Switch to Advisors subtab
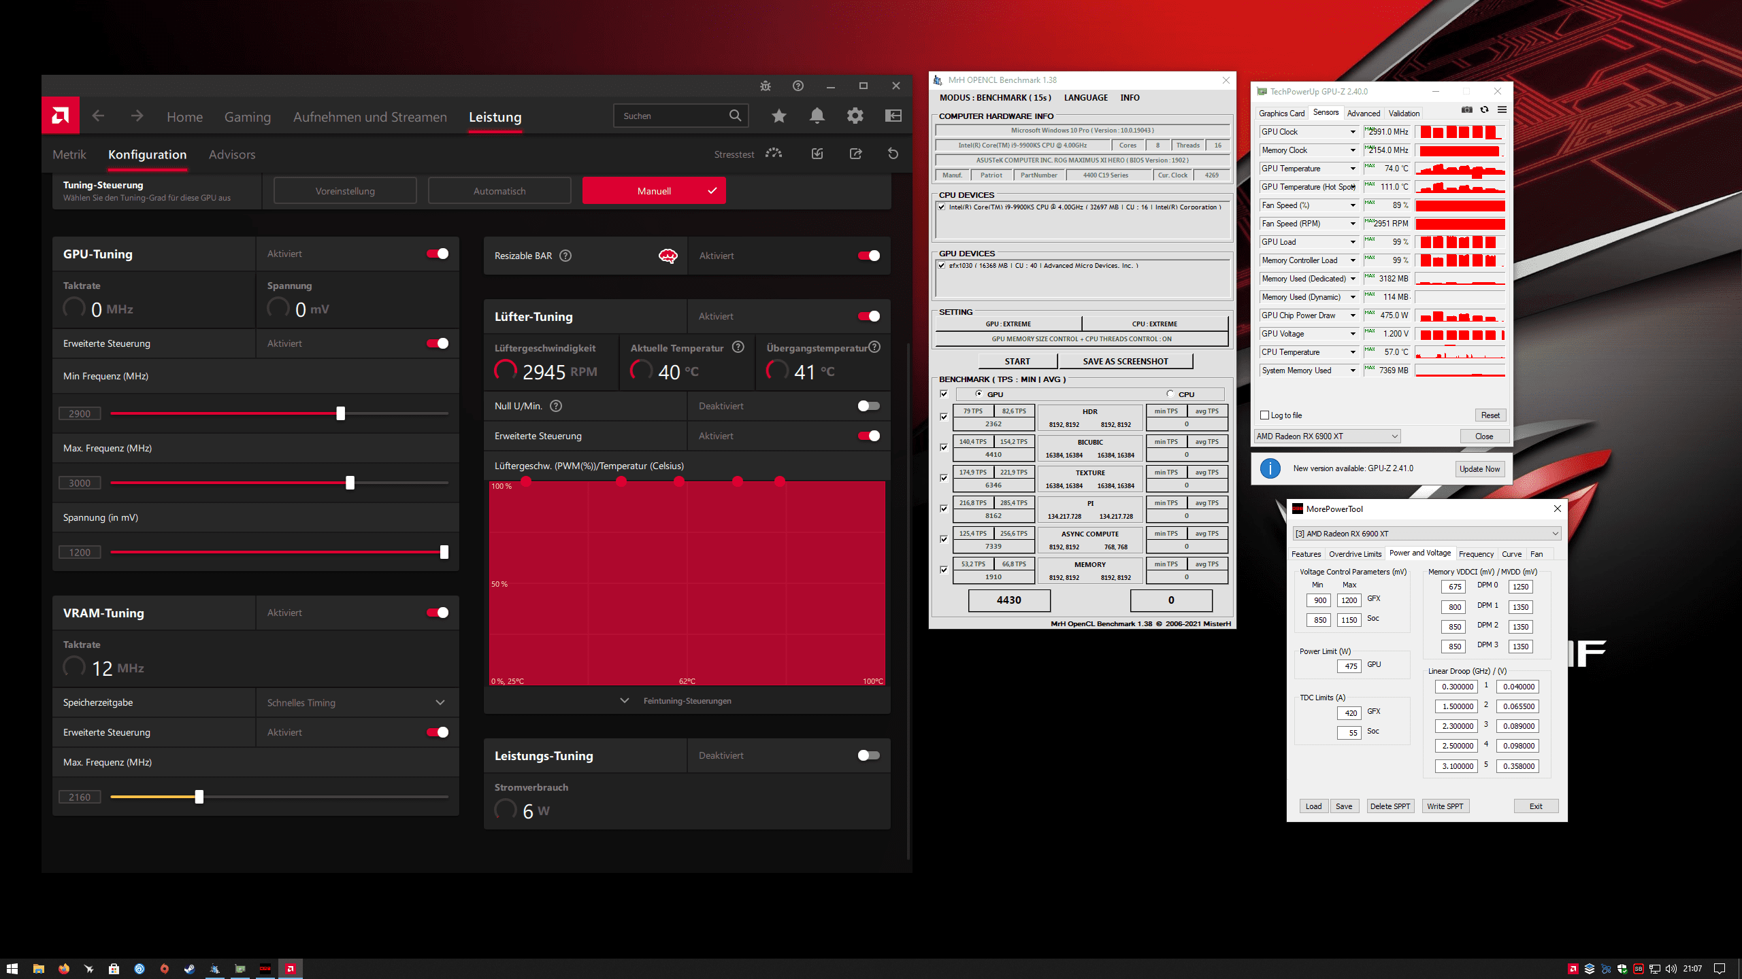 point(232,154)
